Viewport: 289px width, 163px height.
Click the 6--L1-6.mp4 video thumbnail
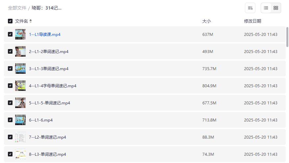point(20,120)
